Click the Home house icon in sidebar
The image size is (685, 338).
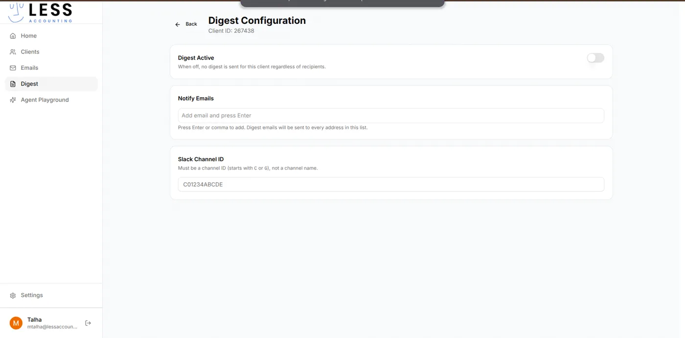[x=13, y=36]
